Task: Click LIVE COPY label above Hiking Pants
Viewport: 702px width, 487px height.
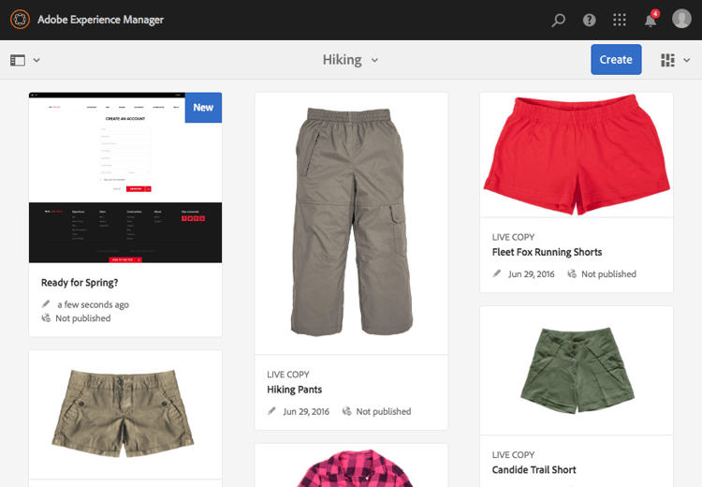Action: click(x=288, y=375)
